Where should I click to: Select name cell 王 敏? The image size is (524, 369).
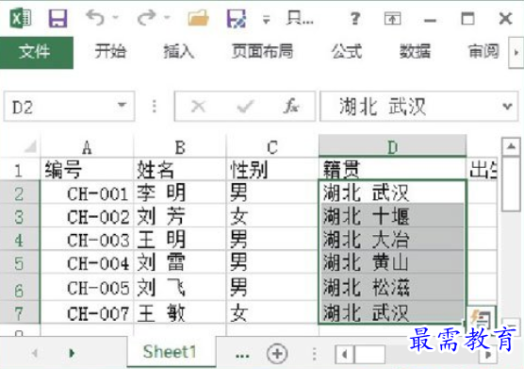tap(180, 312)
